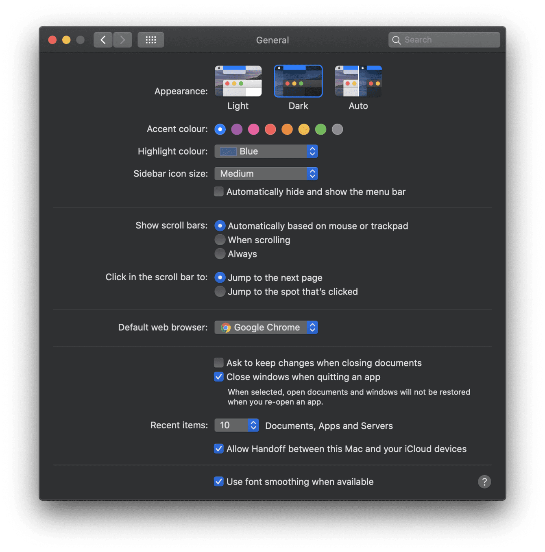The image size is (545, 552).
Task: Select the Light appearance thumbnail
Action: click(238, 81)
